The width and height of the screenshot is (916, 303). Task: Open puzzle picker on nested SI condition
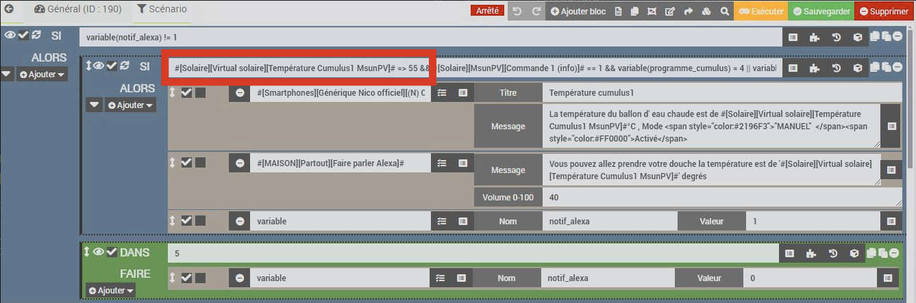pyautogui.click(x=814, y=68)
